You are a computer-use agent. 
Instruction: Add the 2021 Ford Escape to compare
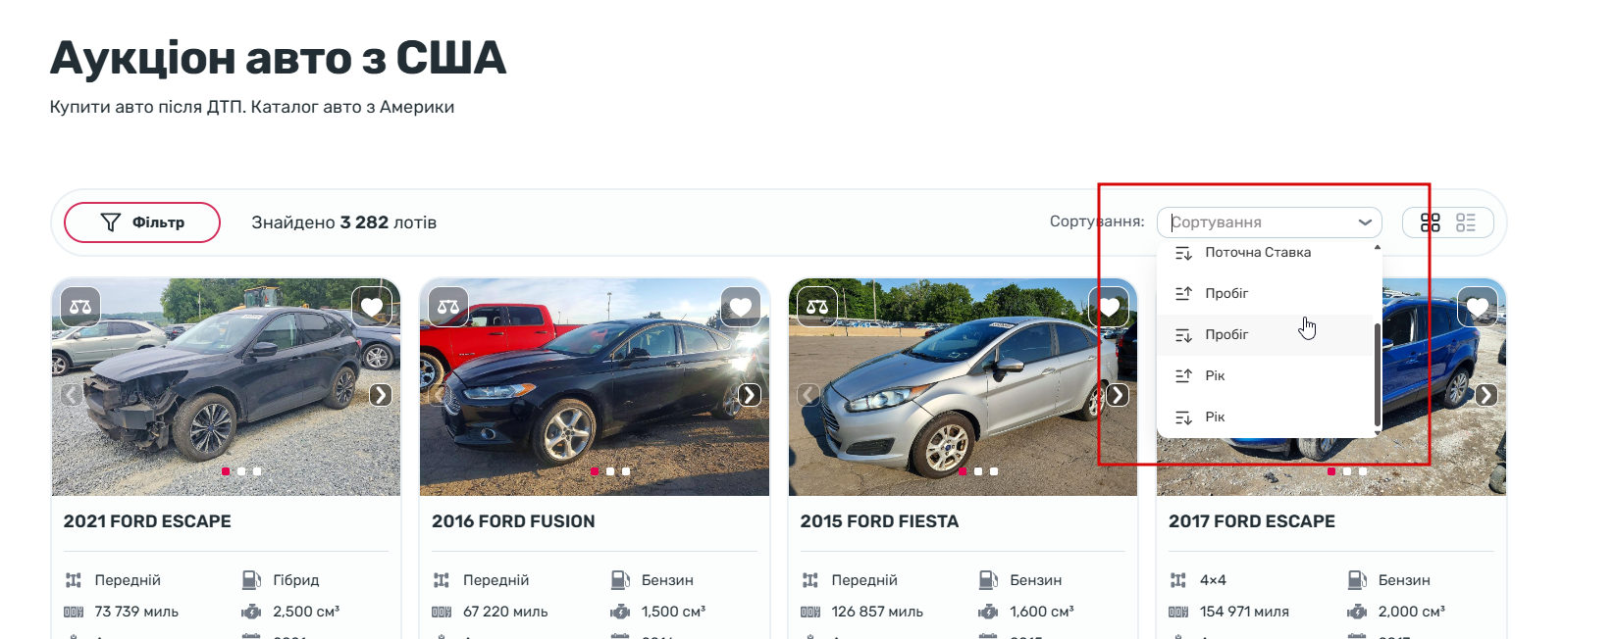tap(80, 307)
